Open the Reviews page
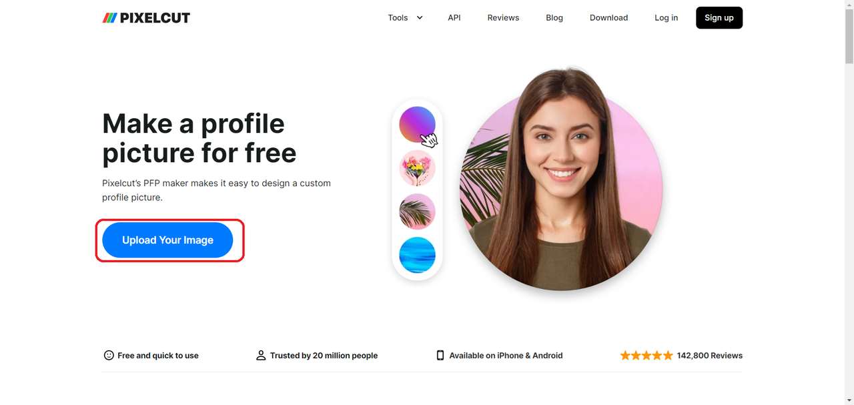Viewport: 854px width, 405px height. [503, 18]
